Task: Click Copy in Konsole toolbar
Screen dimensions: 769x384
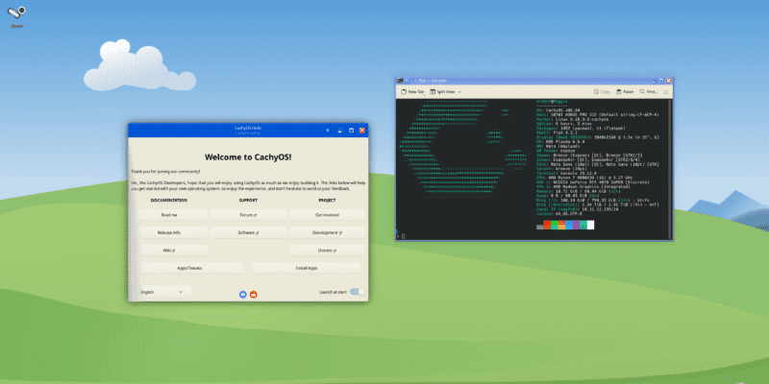Action: pos(602,92)
